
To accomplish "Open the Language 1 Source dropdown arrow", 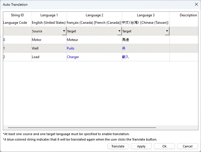I will (x=64, y=31).
